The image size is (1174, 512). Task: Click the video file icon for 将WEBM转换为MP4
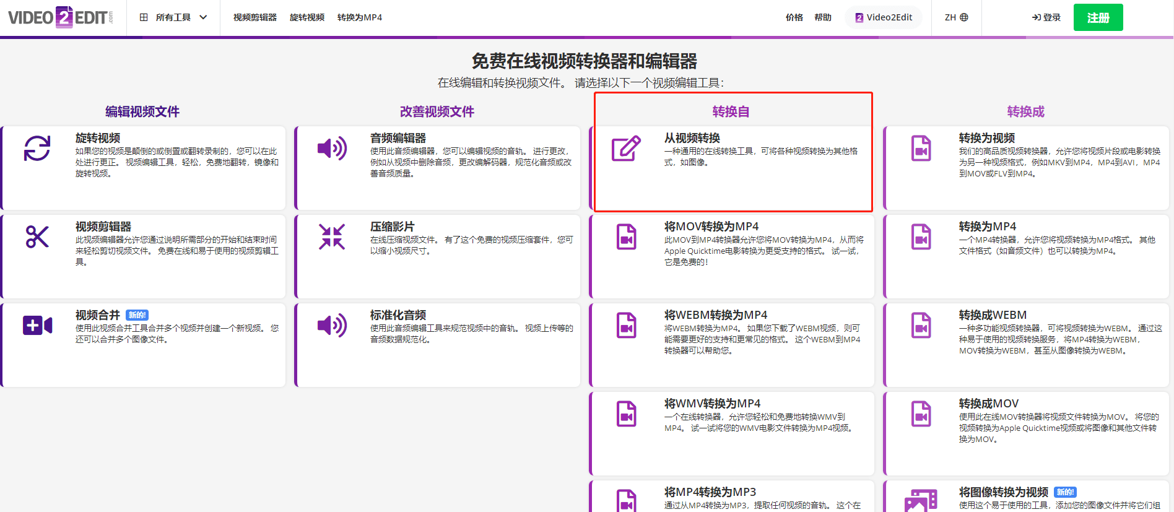(627, 326)
